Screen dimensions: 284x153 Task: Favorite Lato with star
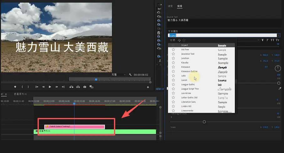[x=173, y=76]
